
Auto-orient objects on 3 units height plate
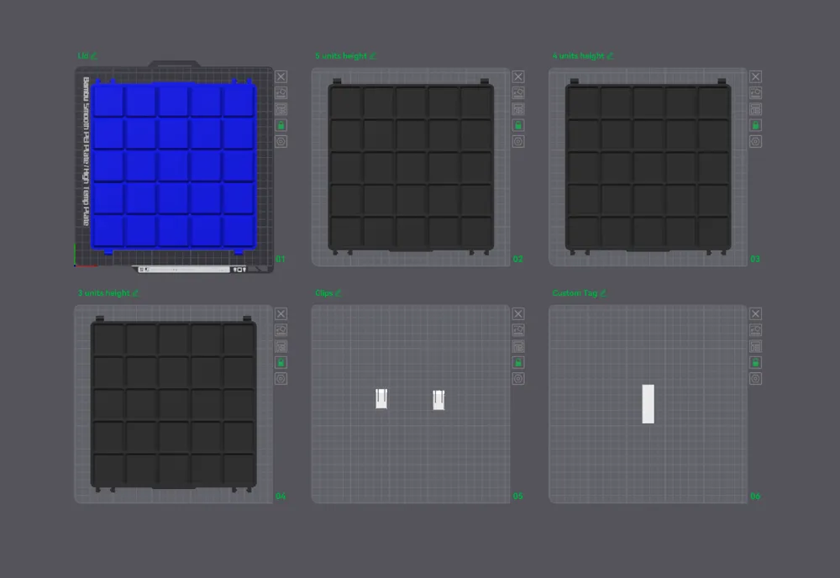tap(281, 330)
